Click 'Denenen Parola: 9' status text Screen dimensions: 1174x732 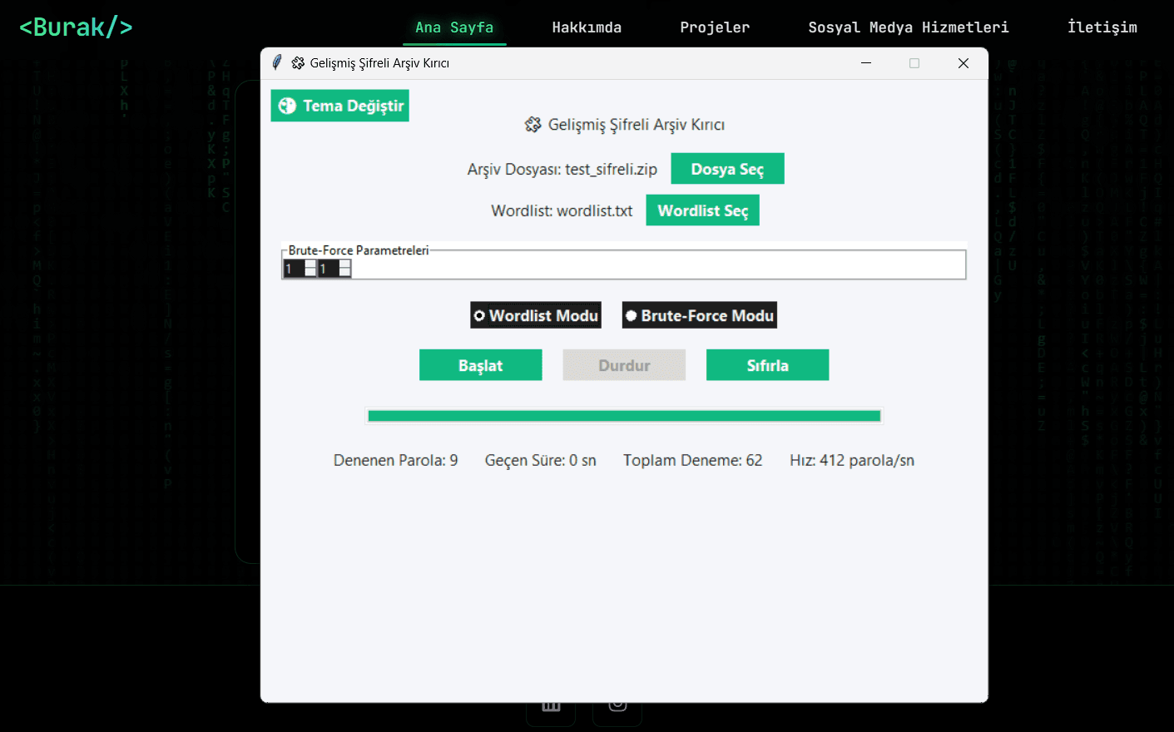396,460
